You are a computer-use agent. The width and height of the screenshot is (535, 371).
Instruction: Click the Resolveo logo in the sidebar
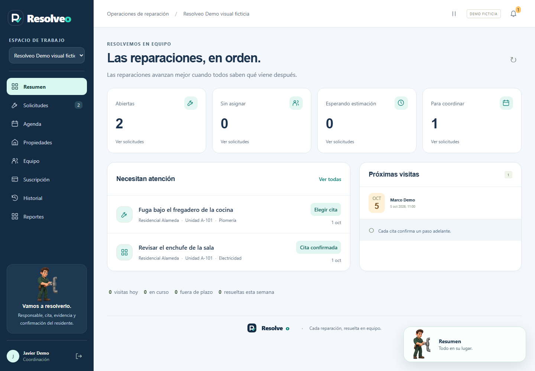pos(40,18)
